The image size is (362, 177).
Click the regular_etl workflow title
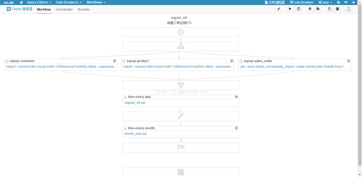tap(179, 18)
